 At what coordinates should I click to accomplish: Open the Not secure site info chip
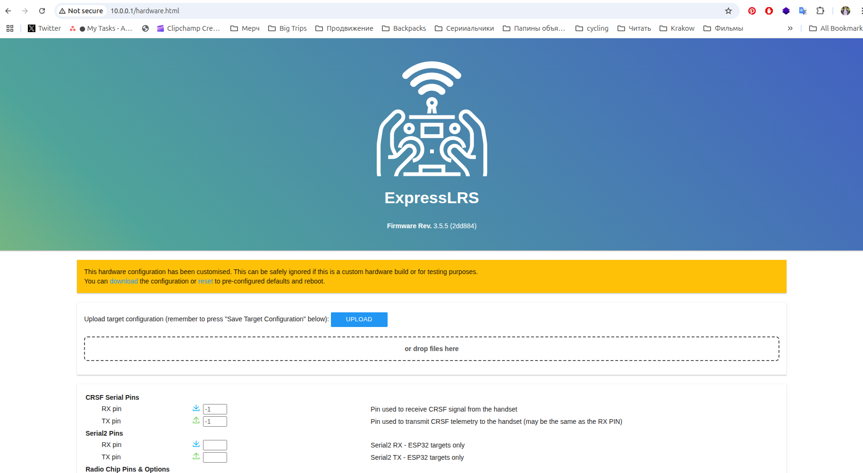coord(81,11)
